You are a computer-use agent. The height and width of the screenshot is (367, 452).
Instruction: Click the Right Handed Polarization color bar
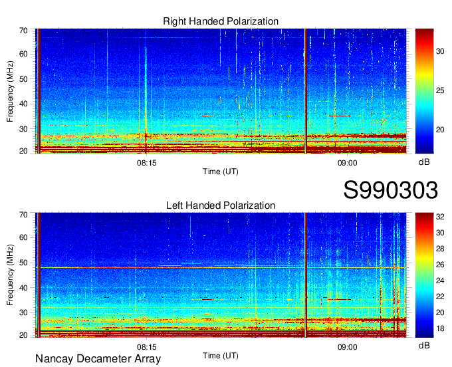pos(424,91)
